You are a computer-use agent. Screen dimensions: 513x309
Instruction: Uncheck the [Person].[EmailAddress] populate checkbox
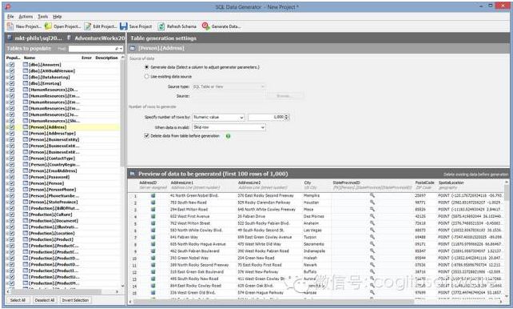(12, 171)
